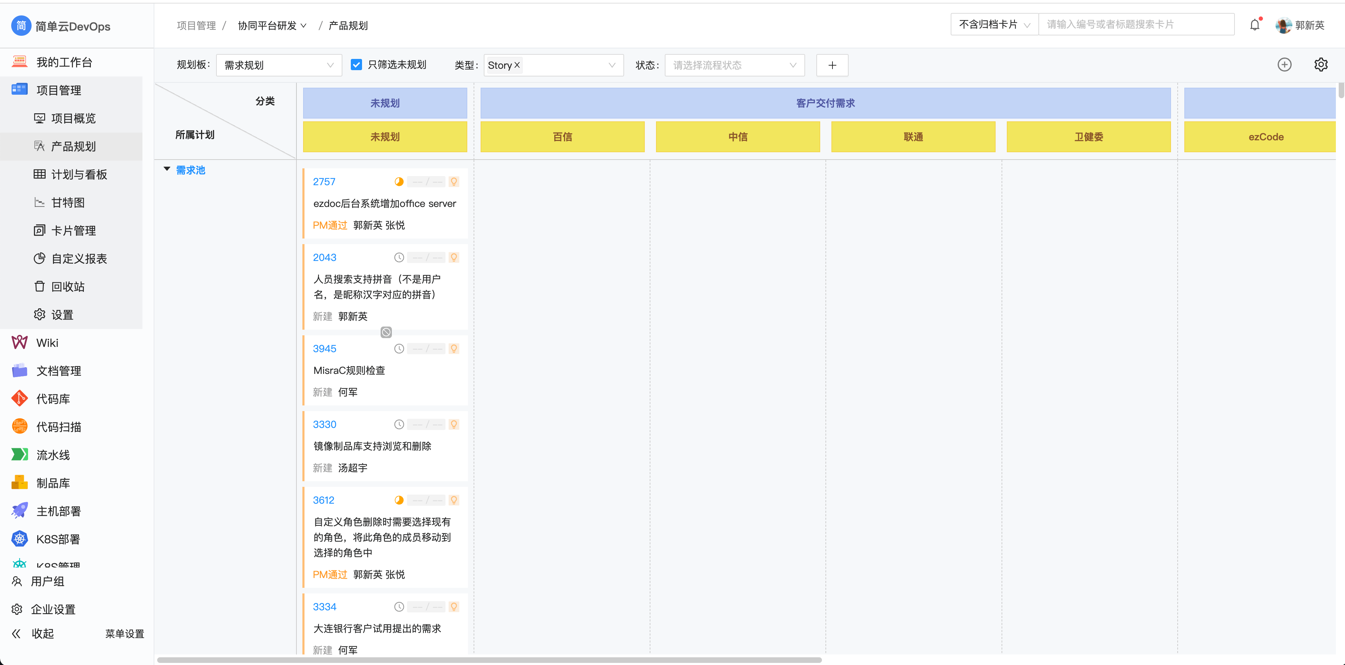The height and width of the screenshot is (665, 1345).
Task: Click the K8S部署 helm icon
Action: [19, 539]
